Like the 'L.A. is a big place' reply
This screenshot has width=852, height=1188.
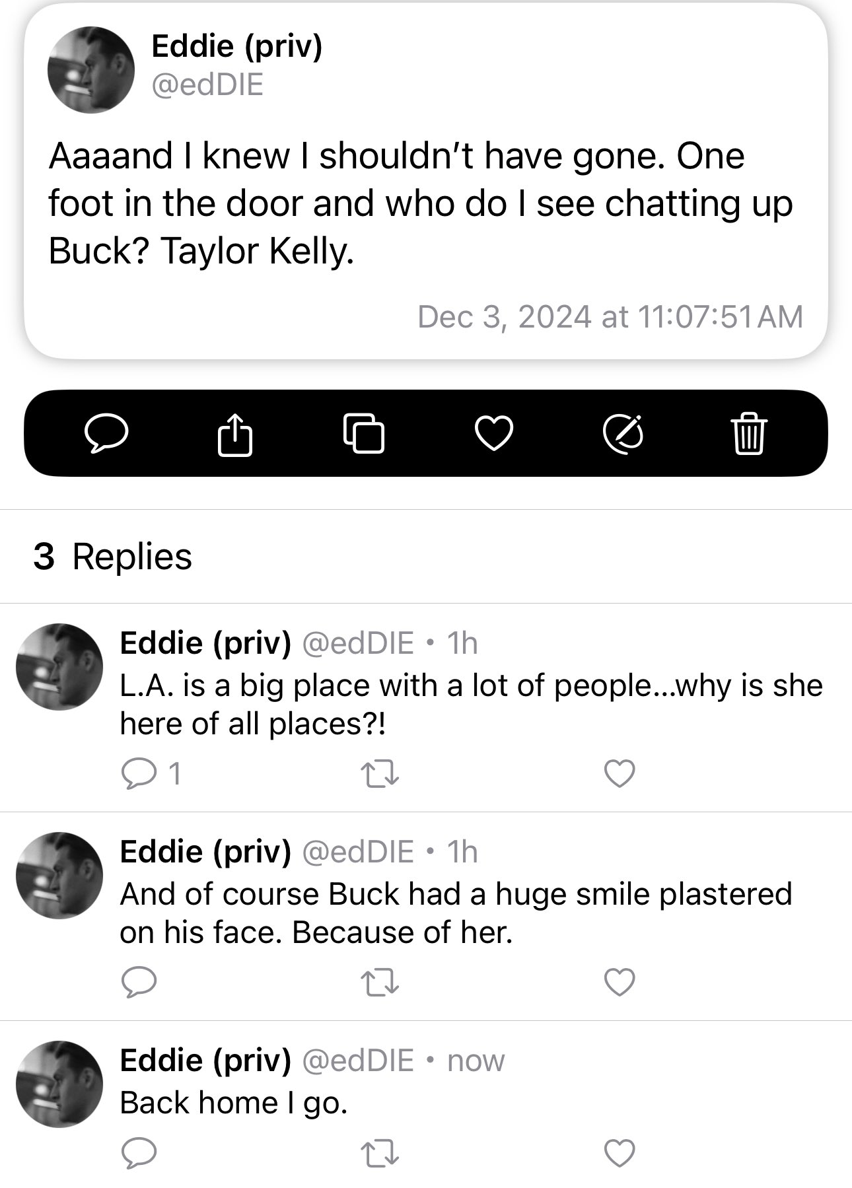[x=620, y=774]
